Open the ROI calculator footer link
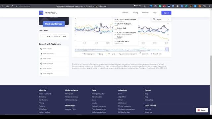The width and height of the screenshot is (212, 119). coord(97,97)
